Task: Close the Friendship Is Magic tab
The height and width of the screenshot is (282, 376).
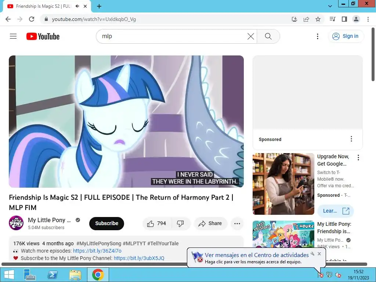Action: (x=85, y=6)
